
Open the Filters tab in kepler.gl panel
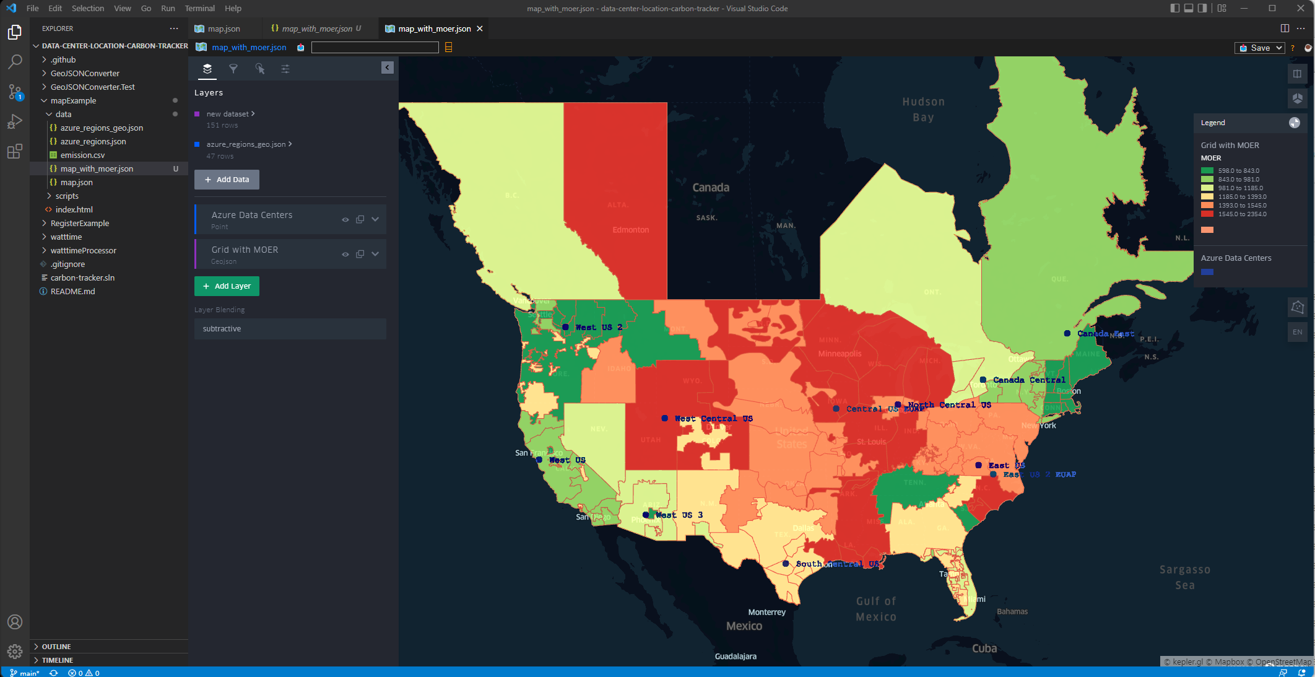click(233, 69)
